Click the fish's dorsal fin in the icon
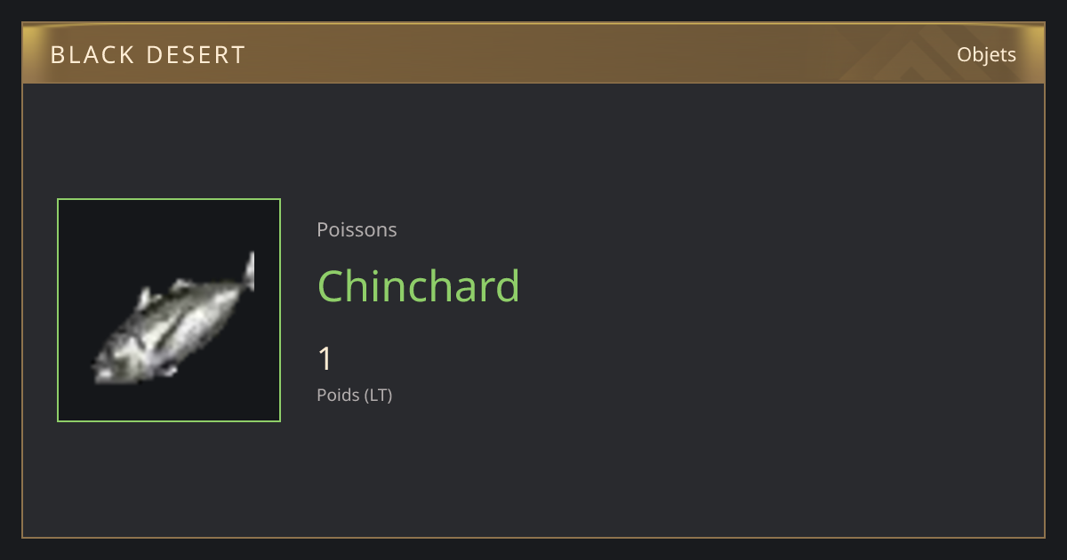The width and height of the screenshot is (1067, 560). point(142,298)
